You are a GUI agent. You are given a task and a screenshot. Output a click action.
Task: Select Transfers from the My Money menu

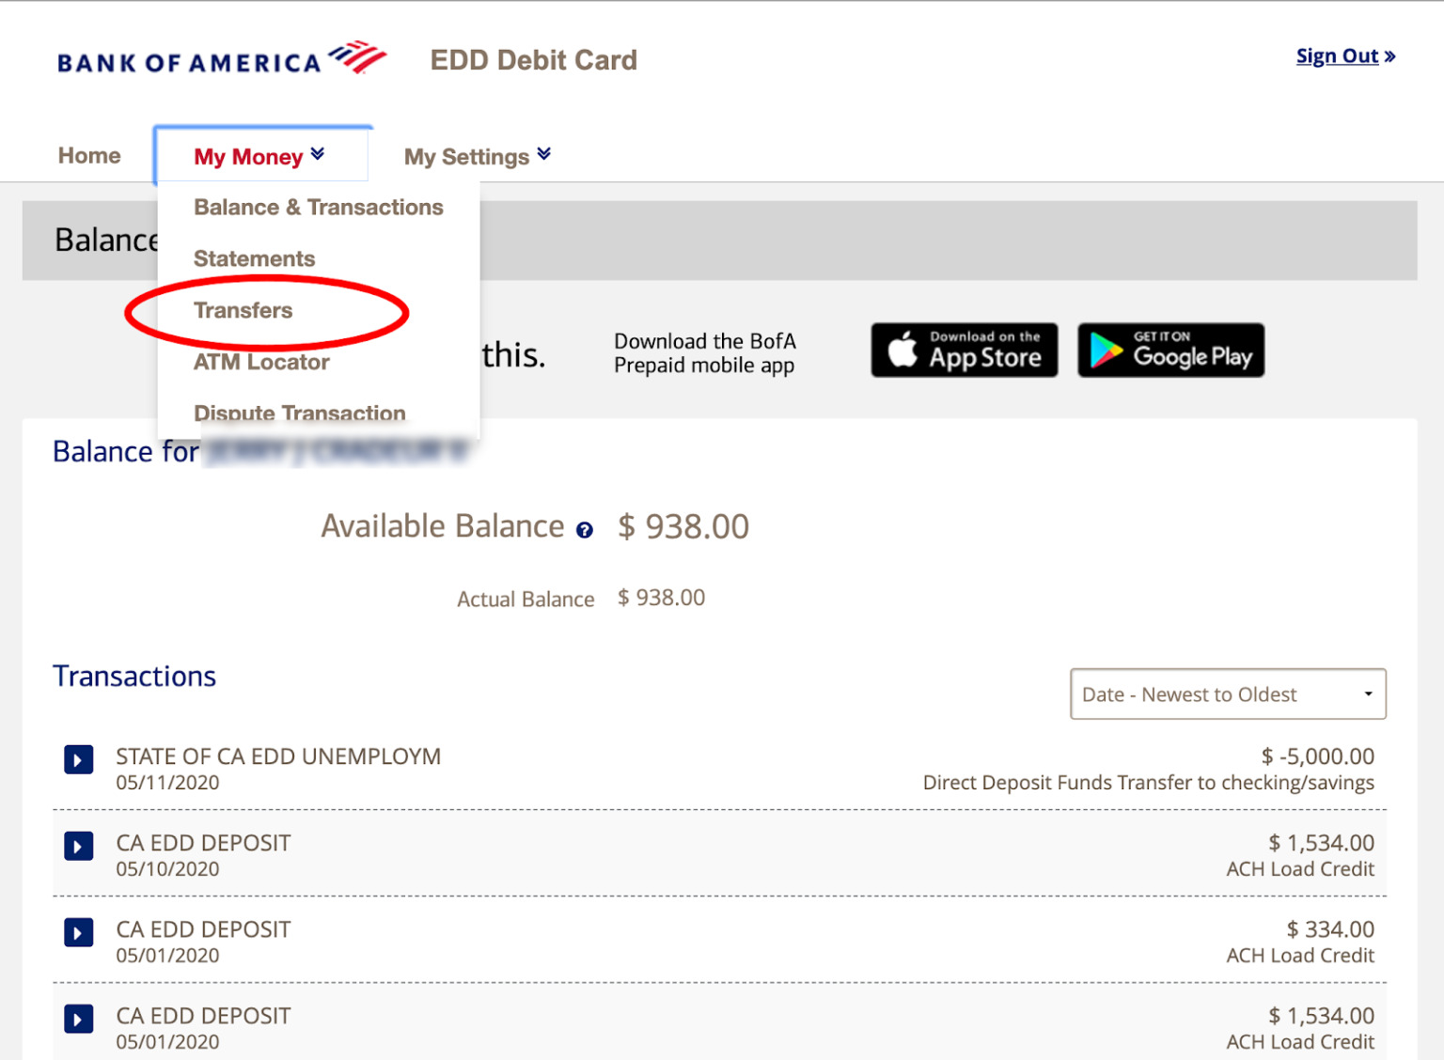tap(243, 310)
